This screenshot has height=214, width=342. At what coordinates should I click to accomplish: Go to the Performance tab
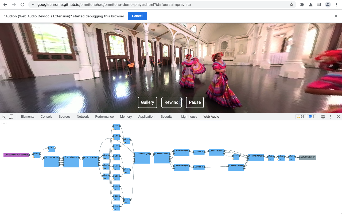pos(104,117)
